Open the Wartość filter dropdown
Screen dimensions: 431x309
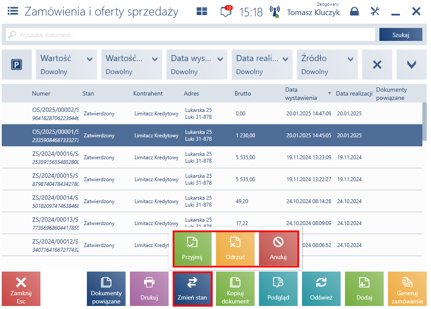(67, 65)
